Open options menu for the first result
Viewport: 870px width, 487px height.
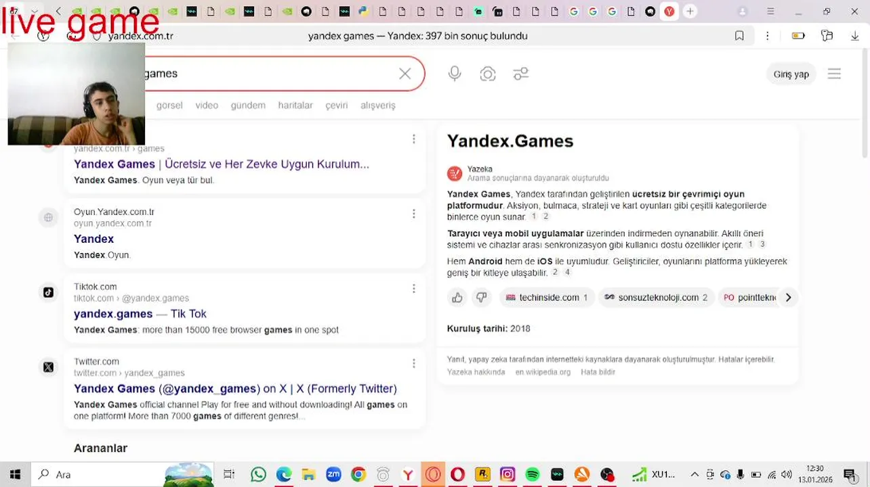point(413,139)
